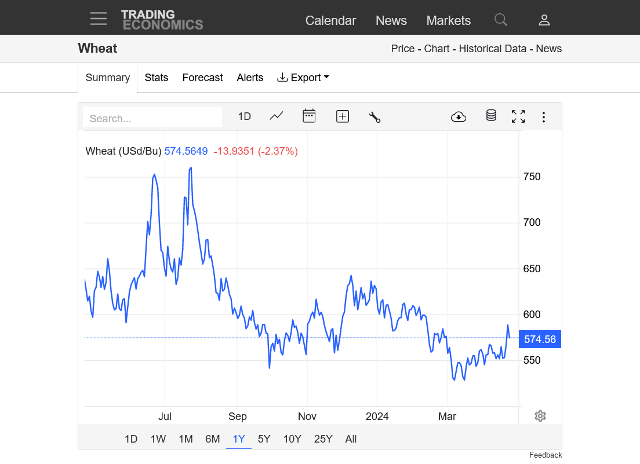Select the 6M time range
The width and height of the screenshot is (640, 464).
(x=213, y=439)
